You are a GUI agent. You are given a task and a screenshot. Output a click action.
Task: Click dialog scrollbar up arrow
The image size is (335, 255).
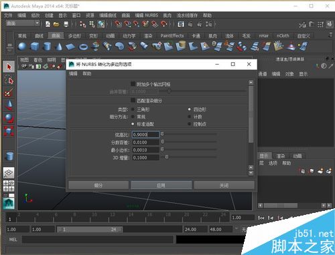pyautogui.click(x=251, y=83)
